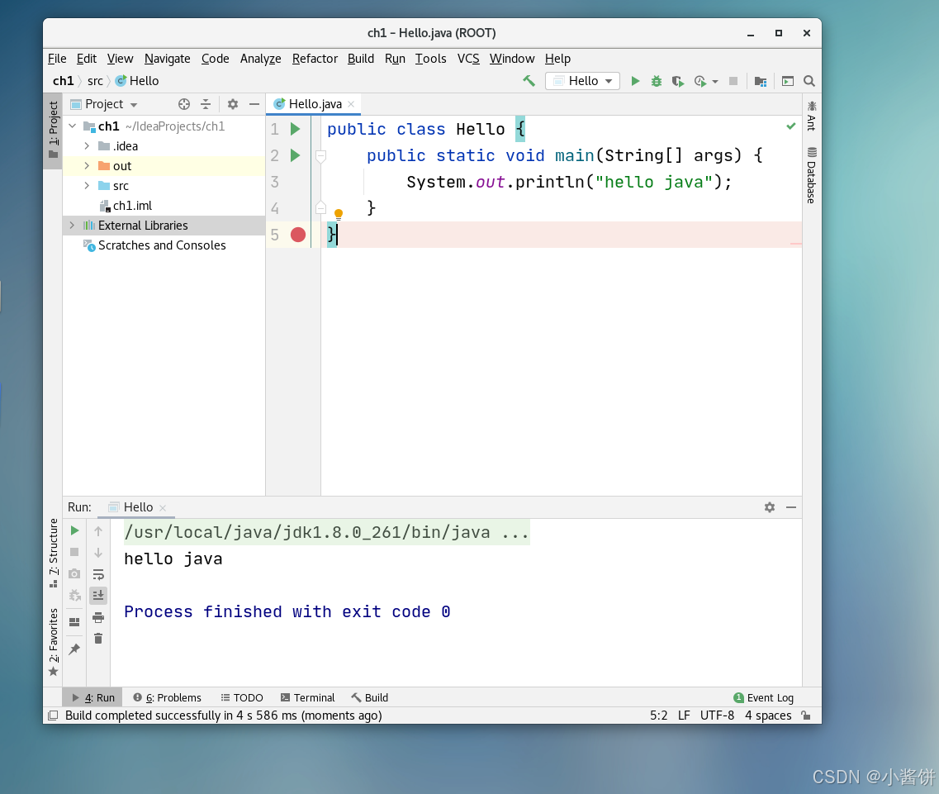Select ch1.iml file in tree
This screenshot has width=939, height=794.
(132, 206)
